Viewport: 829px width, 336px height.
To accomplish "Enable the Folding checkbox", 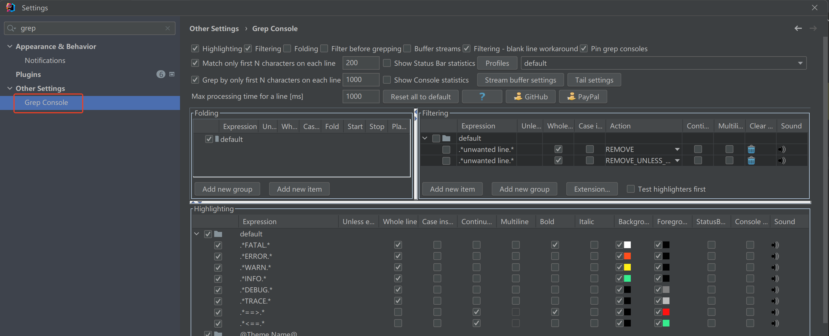I will (x=287, y=48).
